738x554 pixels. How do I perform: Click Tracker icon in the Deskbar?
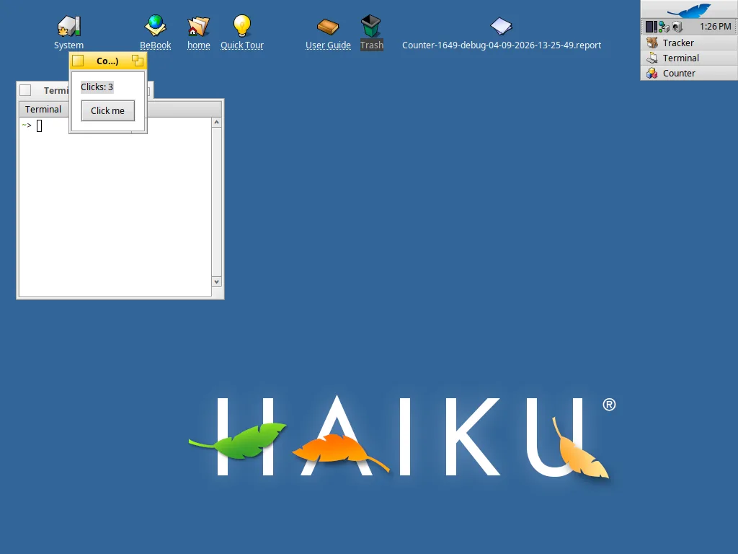click(652, 43)
